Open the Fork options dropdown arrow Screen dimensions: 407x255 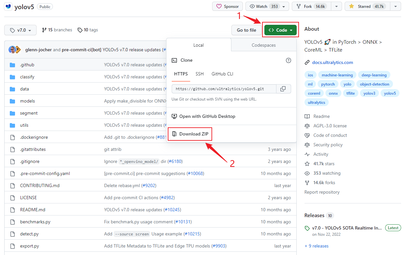point(337,6)
